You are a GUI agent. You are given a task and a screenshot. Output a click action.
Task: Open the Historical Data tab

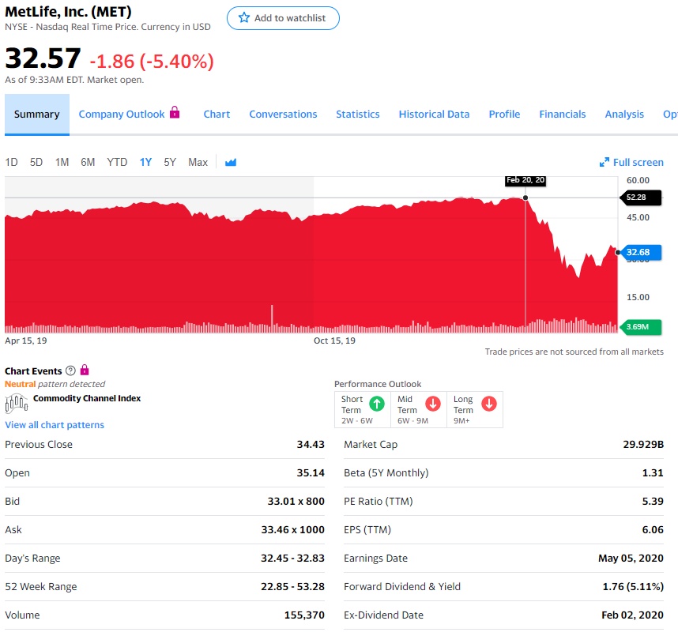click(434, 114)
